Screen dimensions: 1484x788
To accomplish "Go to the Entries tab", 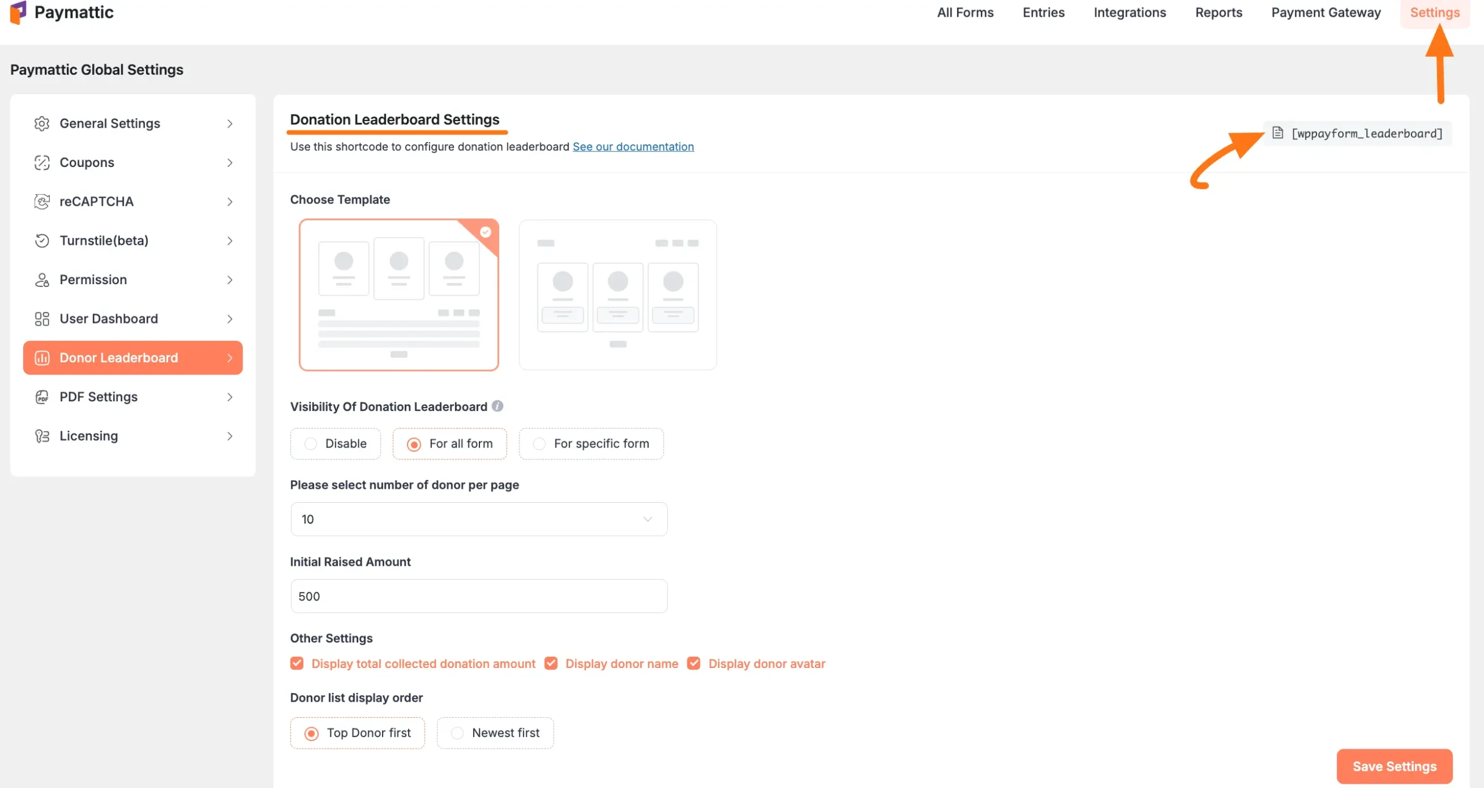I will pos(1043,12).
